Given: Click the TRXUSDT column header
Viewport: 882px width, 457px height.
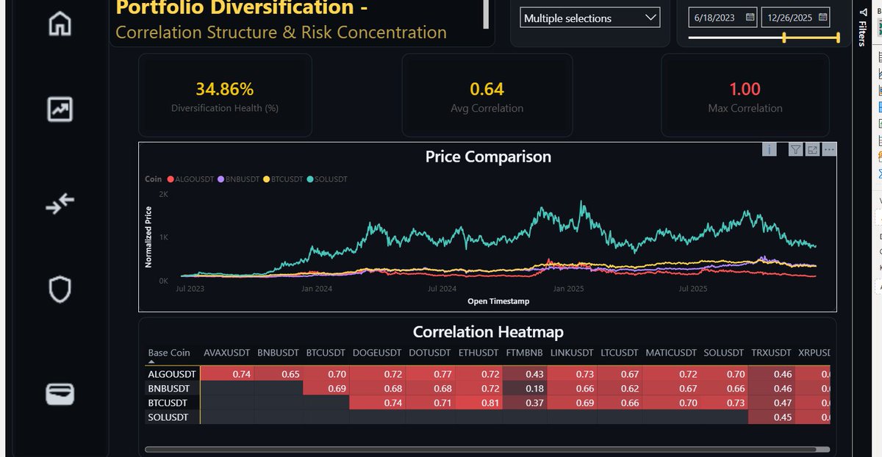Looking at the screenshot, I should pos(771,353).
